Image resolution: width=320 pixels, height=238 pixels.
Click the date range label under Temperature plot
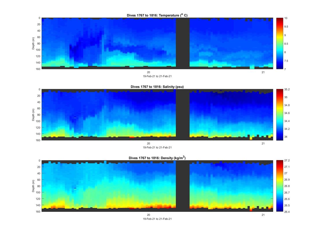tap(157, 76)
